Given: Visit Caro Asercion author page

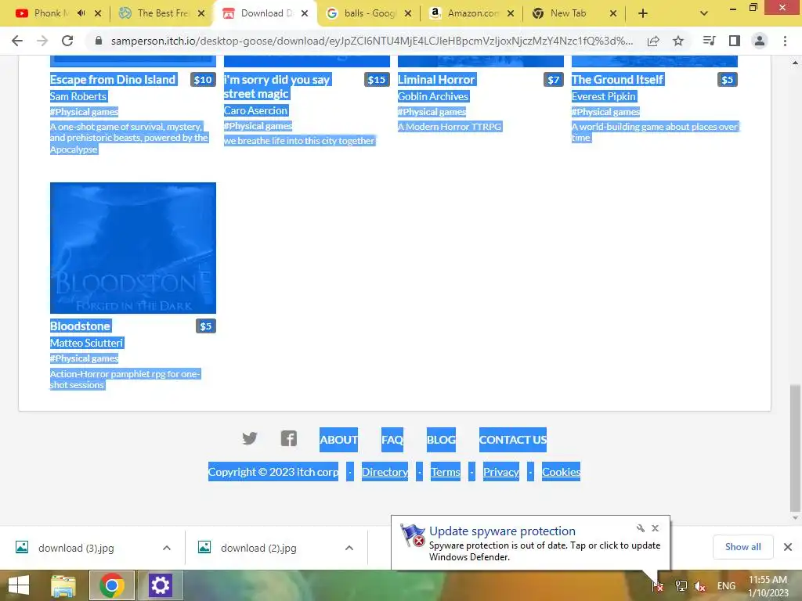Looking at the screenshot, I should pos(256,110).
